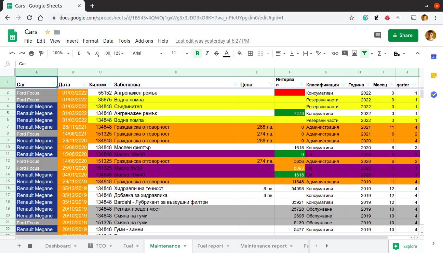The image size is (443, 253).
Task: Open filter options for Car column
Action: pos(54,84)
